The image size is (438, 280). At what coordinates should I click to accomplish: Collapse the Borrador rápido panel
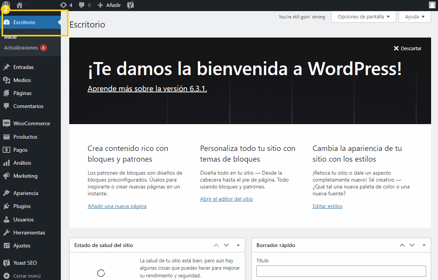[424, 245]
